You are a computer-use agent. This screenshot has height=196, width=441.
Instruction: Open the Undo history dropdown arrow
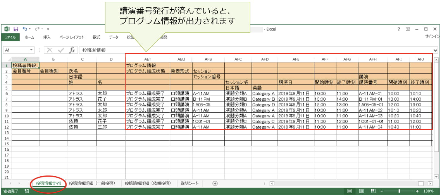tap(30, 29)
